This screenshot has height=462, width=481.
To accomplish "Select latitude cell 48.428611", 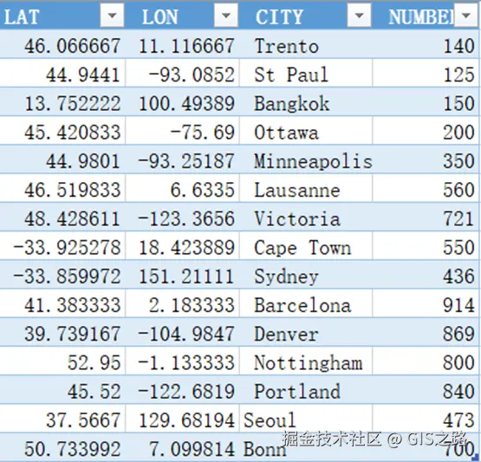I will click(x=62, y=217).
